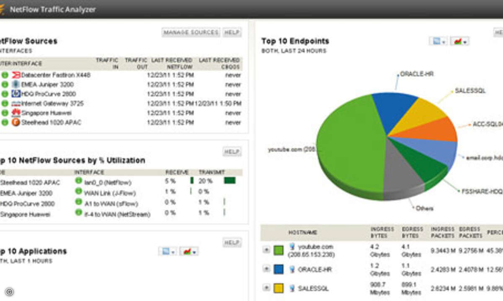This screenshot has height=301, width=503.
Task: Open the Steelhead 1020 APAC source link
Action: click(51, 122)
